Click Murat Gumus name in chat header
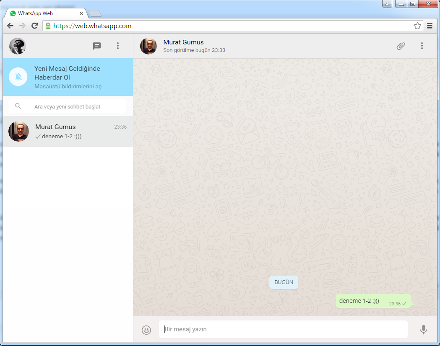This screenshot has width=440, height=346. pos(183,42)
